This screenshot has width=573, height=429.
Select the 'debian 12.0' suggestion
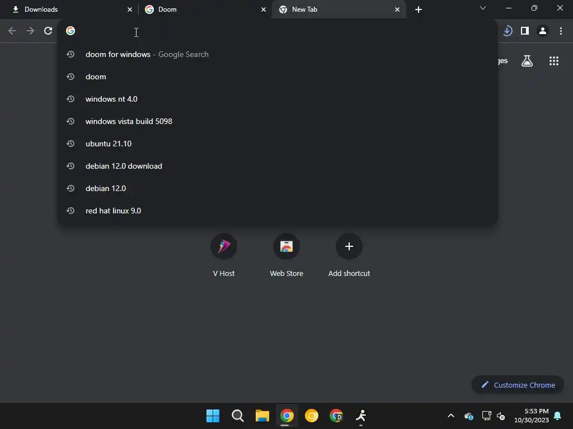click(278, 188)
